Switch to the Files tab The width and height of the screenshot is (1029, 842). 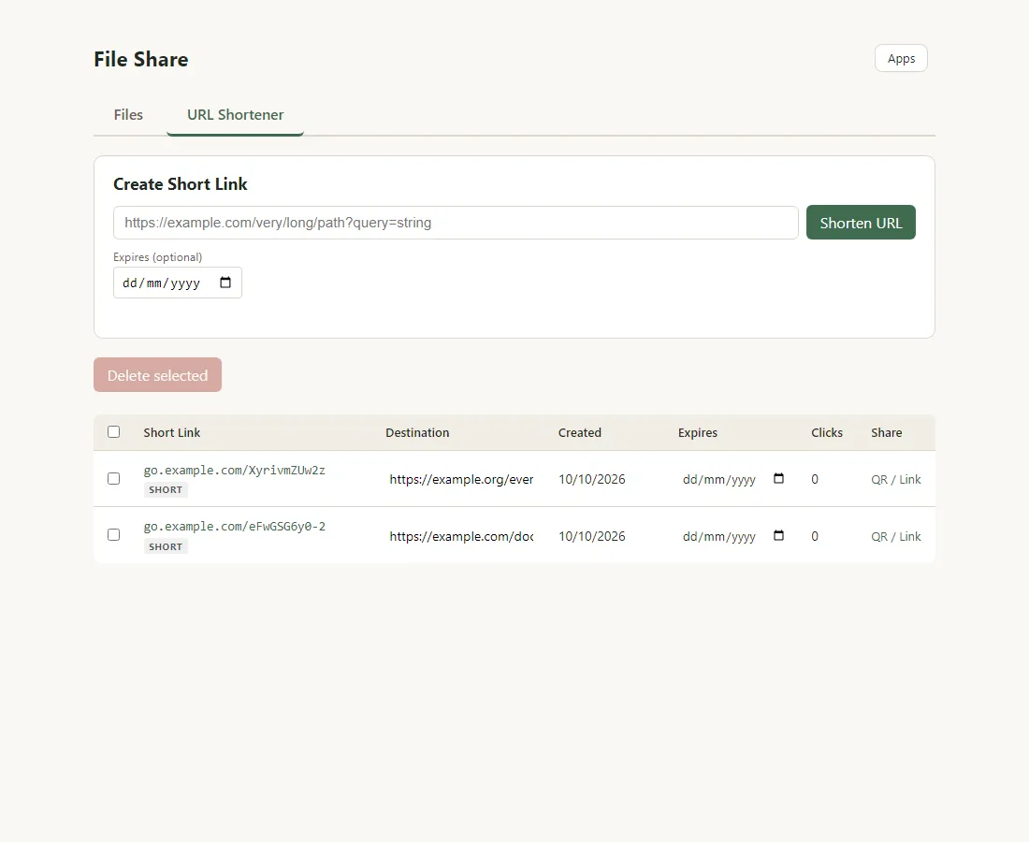pyautogui.click(x=128, y=115)
